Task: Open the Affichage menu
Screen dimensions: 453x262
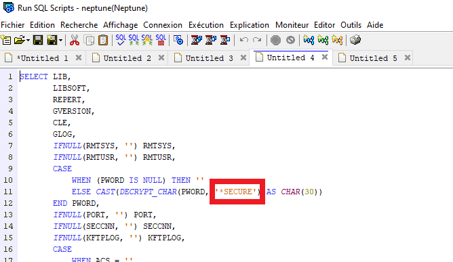Action: (121, 25)
